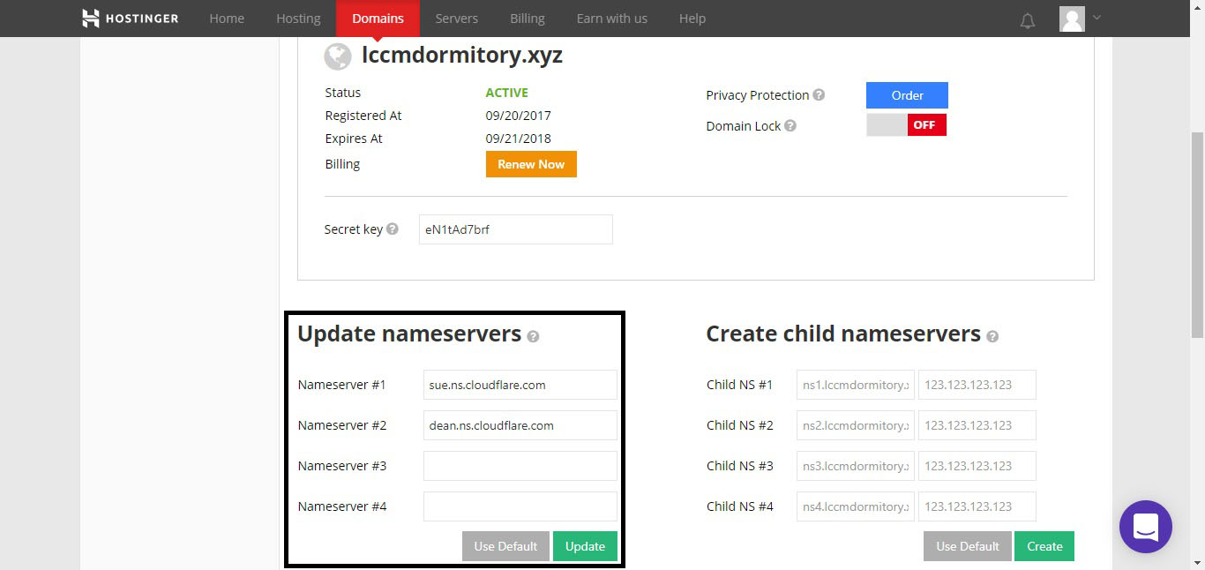The width and height of the screenshot is (1205, 570).
Task: Click the empty Nameserver #3 field
Action: [x=520, y=466]
